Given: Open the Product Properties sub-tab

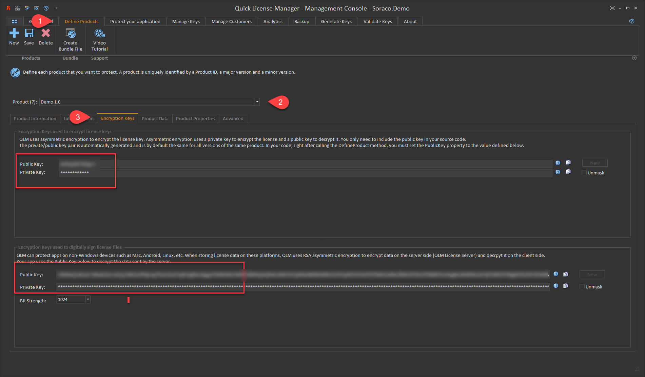Looking at the screenshot, I should pos(196,118).
